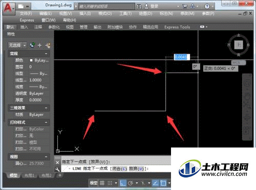Open the Express menu in menu bar

click(x=27, y=20)
